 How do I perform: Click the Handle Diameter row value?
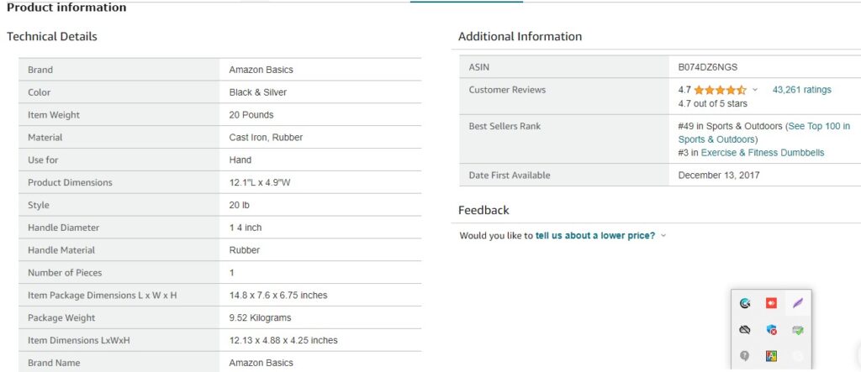[246, 228]
